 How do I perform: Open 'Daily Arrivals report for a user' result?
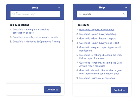(x=101, y=64)
